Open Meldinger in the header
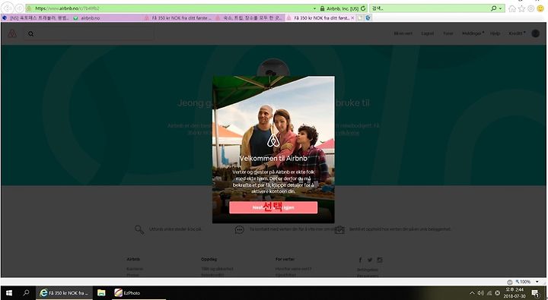The width and height of the screenshot is (548, 300). pos(473,33)
